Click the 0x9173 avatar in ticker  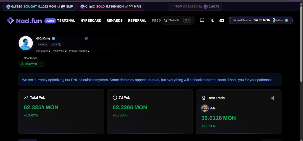pyautogui.click(x=206, y=7)
